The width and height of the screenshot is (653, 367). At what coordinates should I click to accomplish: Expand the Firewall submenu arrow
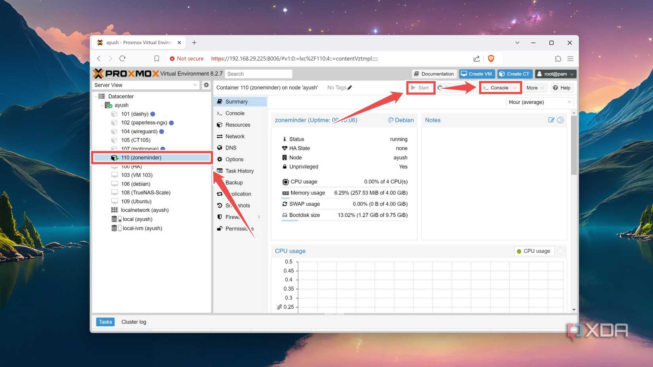[x=259, y=217]
